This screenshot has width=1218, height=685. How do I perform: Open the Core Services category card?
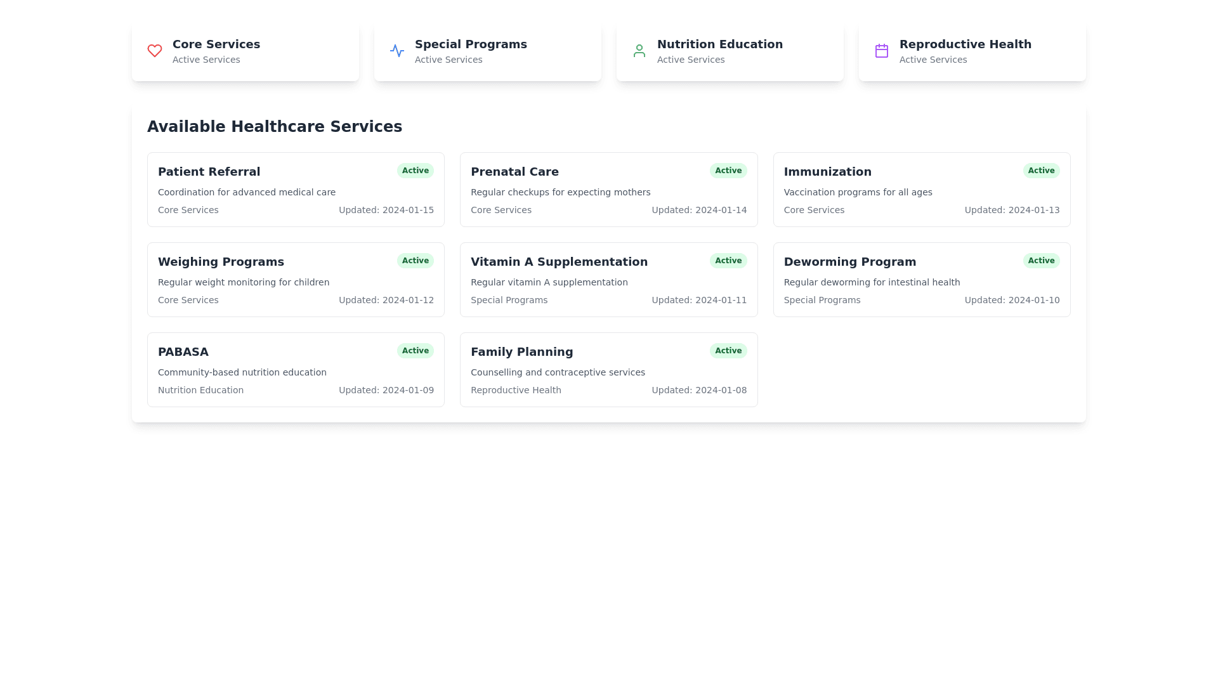coord(245,51)
